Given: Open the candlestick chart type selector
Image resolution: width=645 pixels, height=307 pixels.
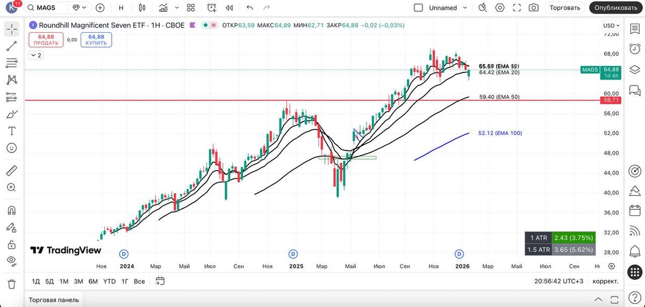Looking at the screenshot, I should pyautogui.click(x=142, y=8).
